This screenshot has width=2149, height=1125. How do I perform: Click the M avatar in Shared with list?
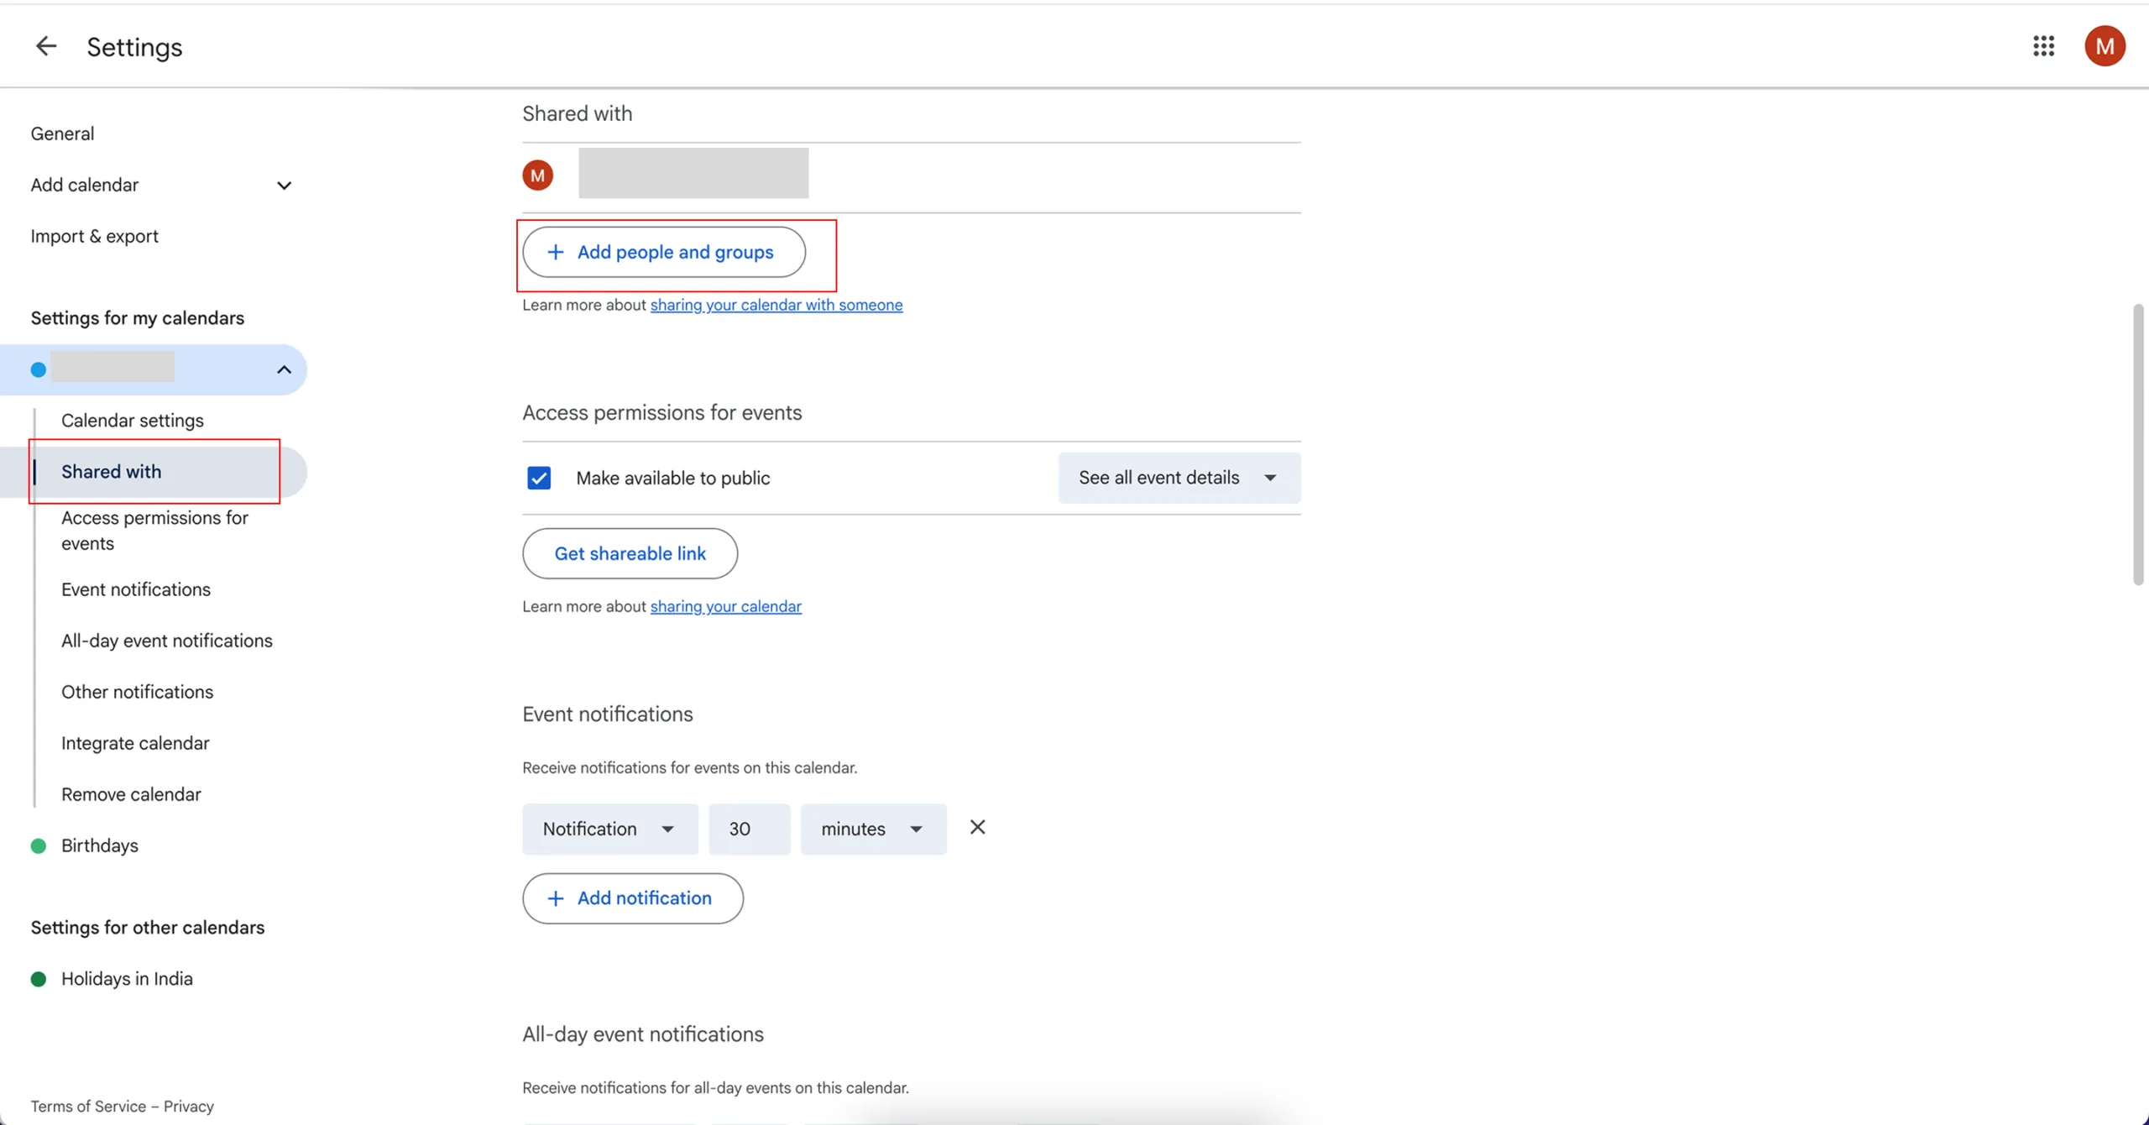tap(537, 175)
